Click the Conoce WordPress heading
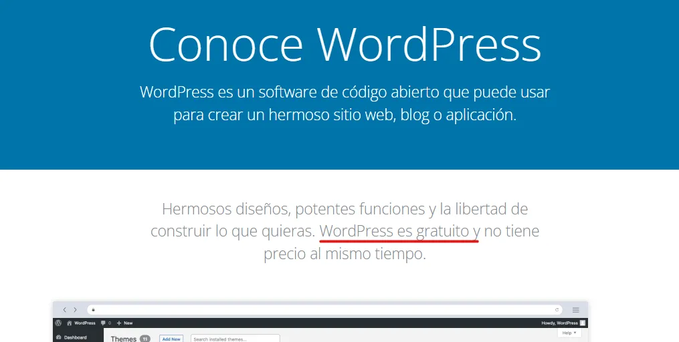 pyautogui.click(x=345, y=45)
